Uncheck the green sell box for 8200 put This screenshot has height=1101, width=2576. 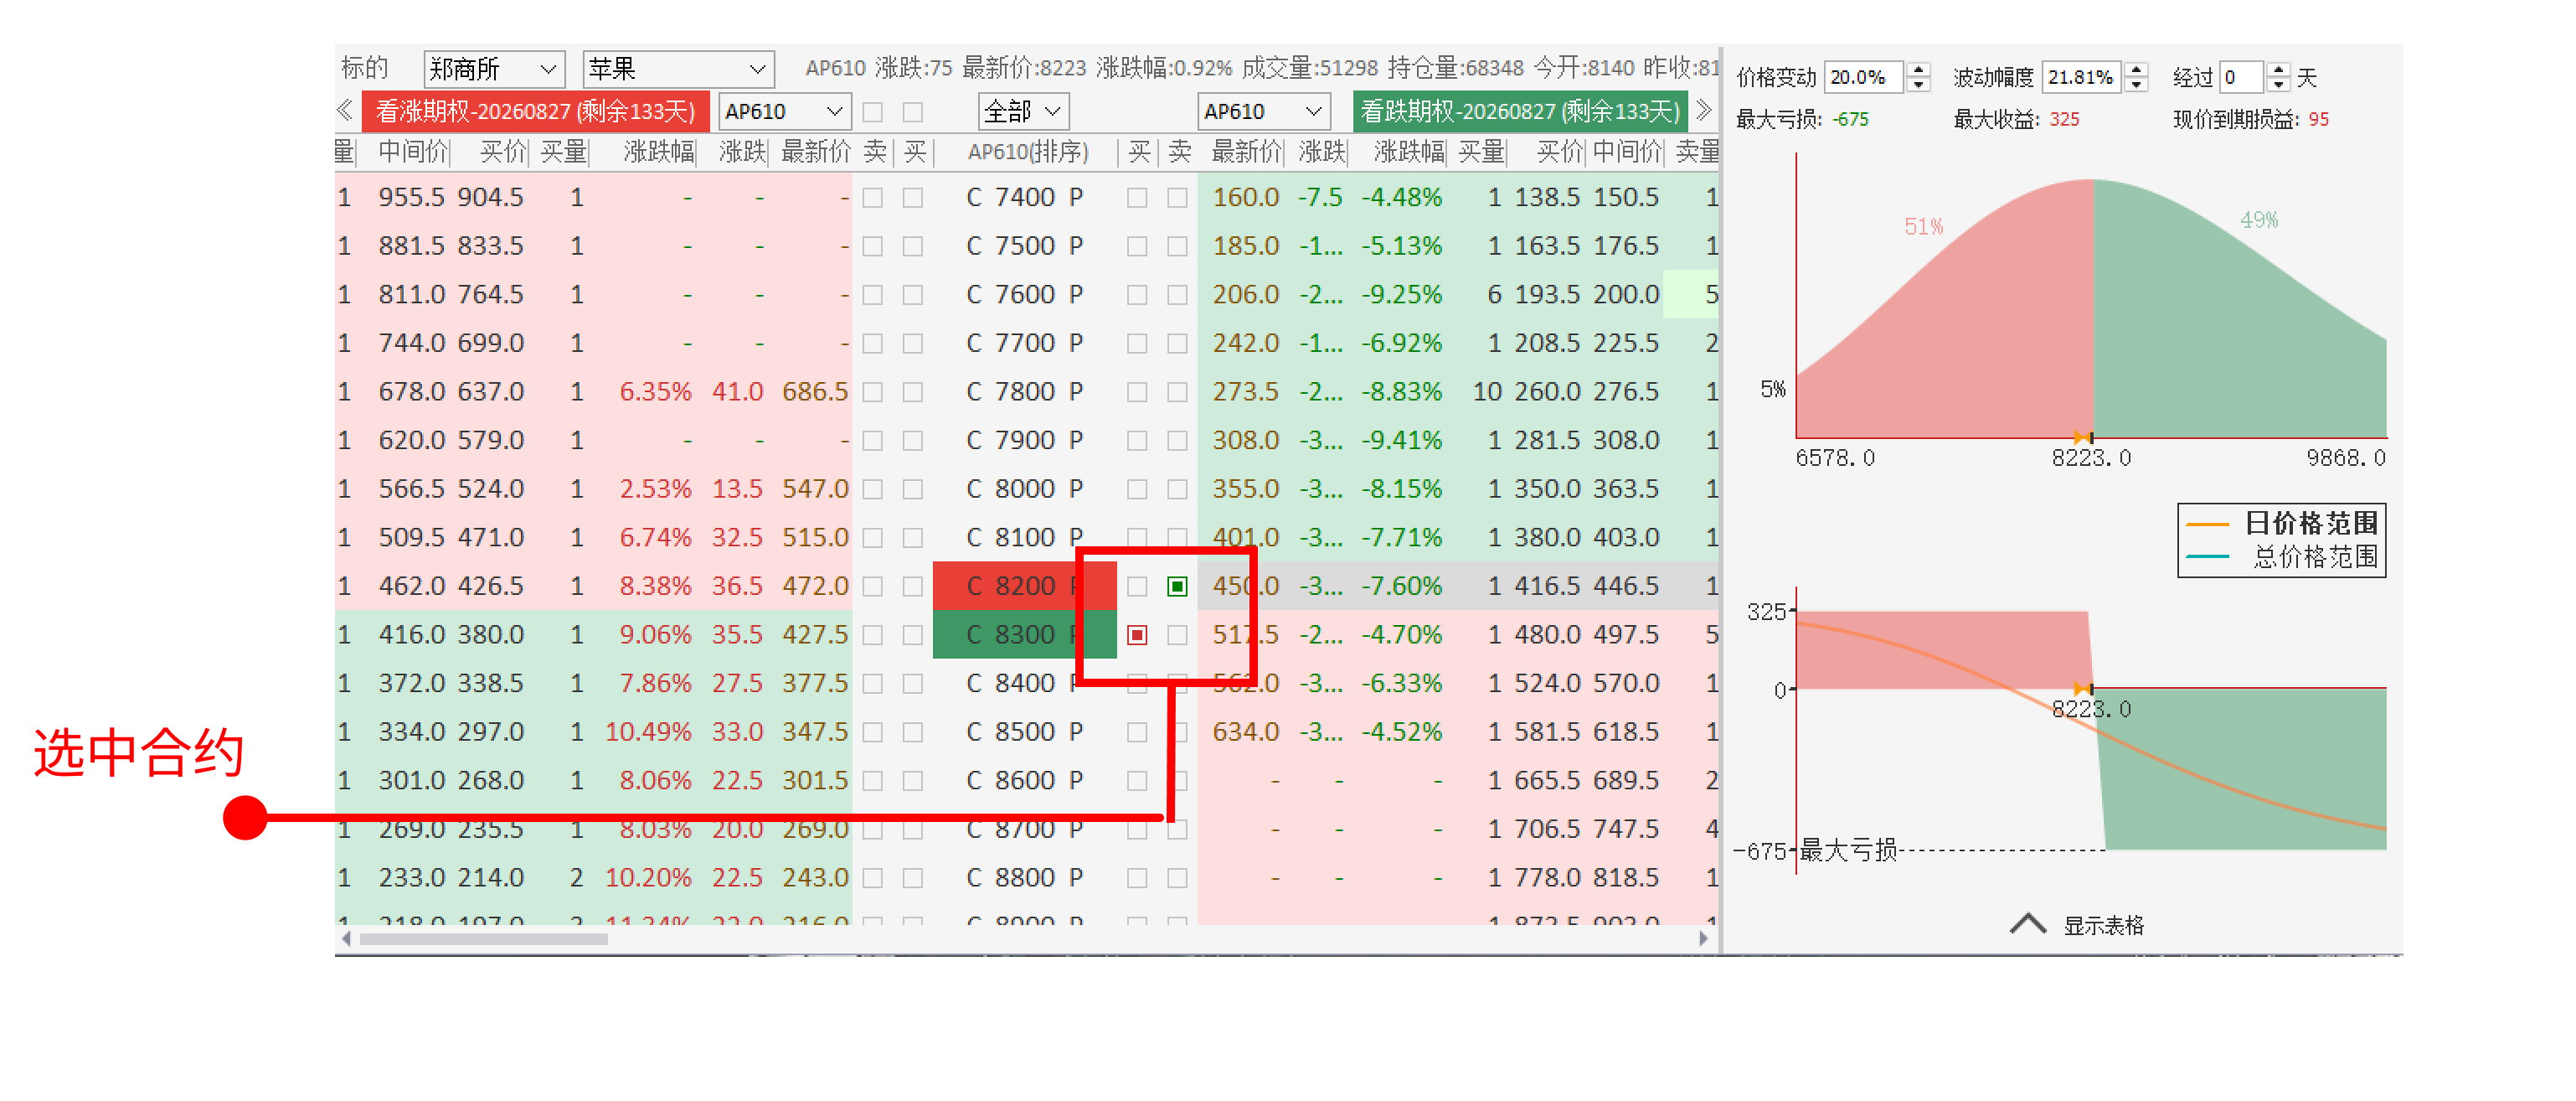pos(1177,587)
